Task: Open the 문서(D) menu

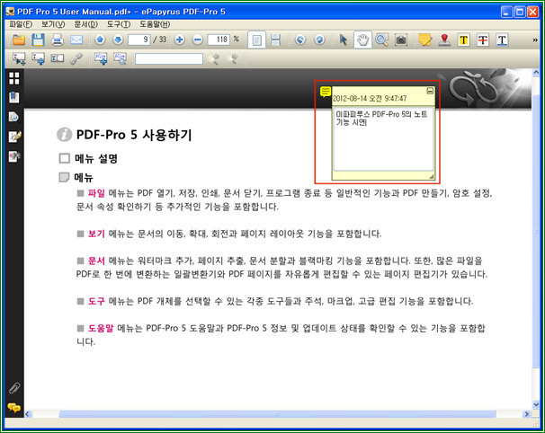Action: (x=85, y=24)
